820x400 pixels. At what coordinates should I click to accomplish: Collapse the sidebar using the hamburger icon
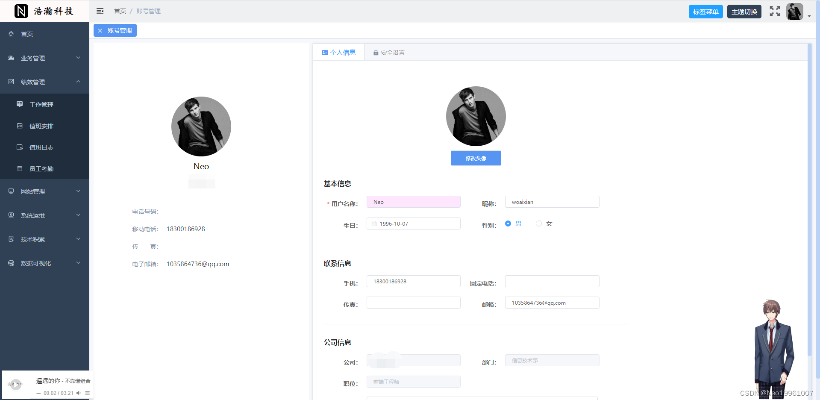click(100, 11)
